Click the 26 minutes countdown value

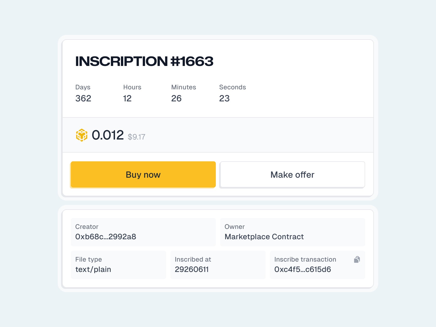[x=176, y=98]
